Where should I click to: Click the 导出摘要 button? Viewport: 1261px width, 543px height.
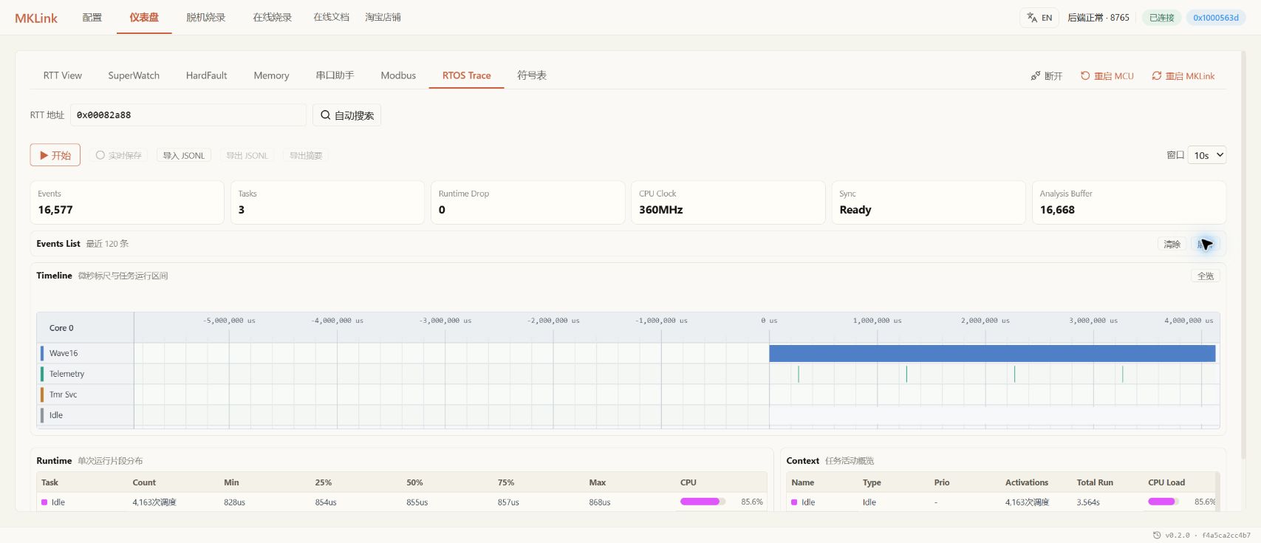(x=306, y=155)
